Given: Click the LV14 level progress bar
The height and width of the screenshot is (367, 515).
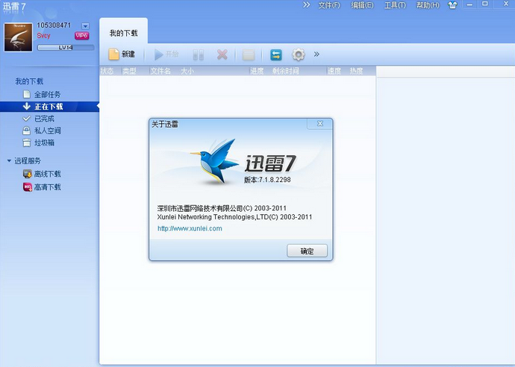Looking at the screenshot, I should point(66,47).
